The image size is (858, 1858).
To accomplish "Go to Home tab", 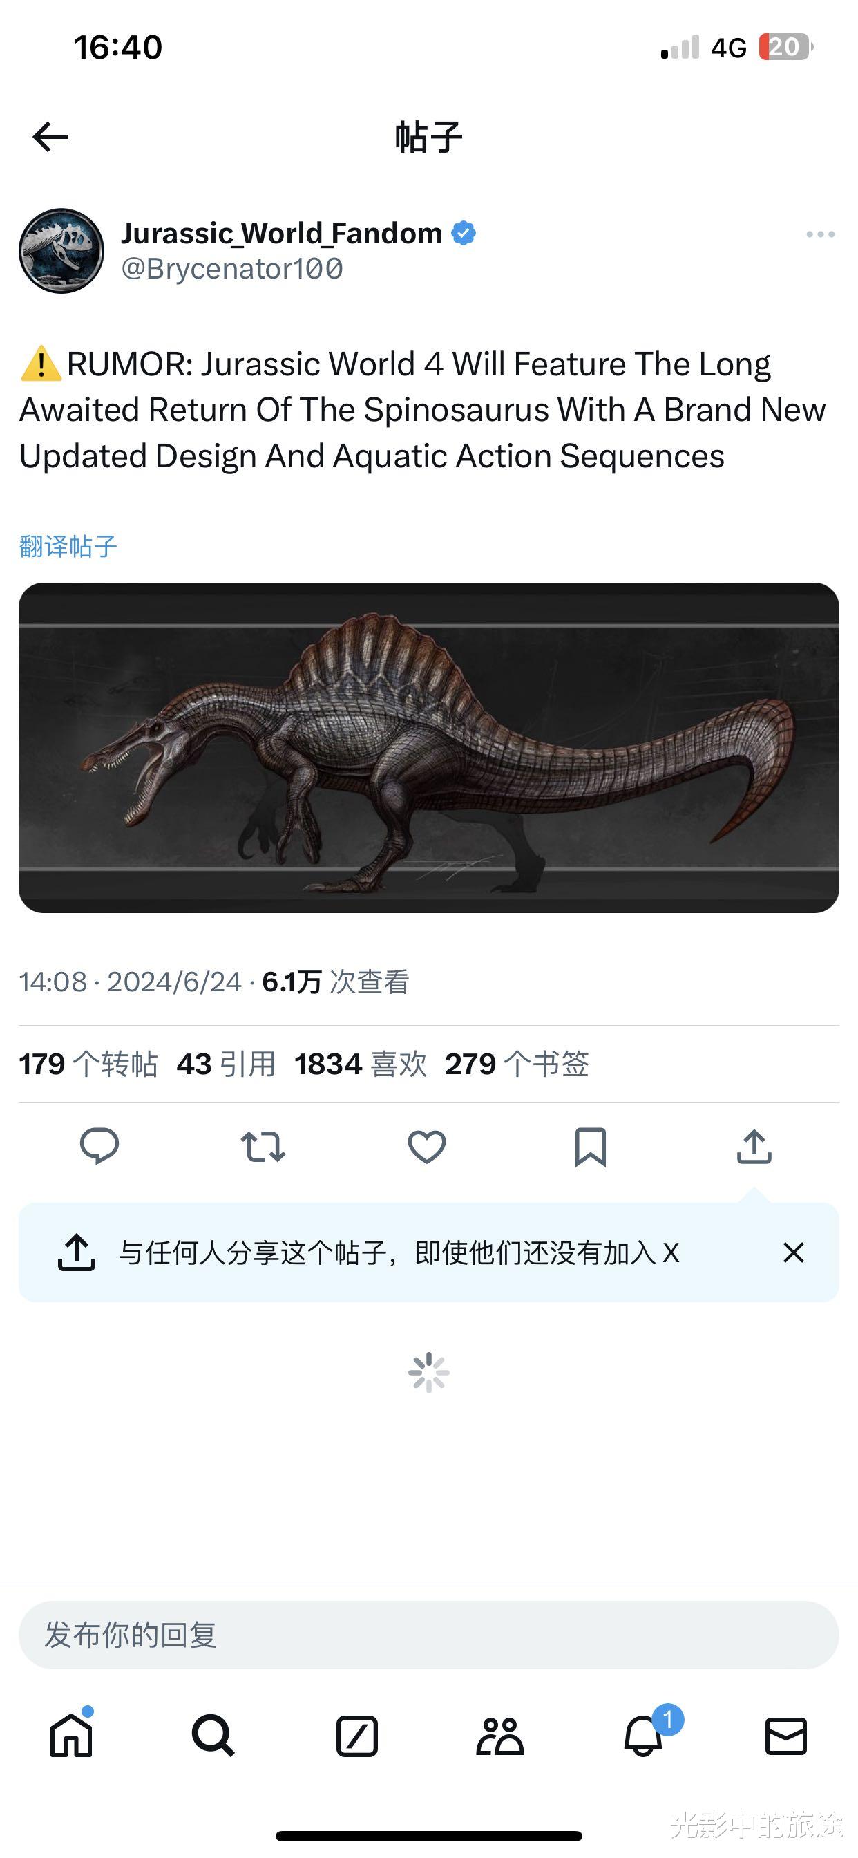I will click(x=71, y=1736).
